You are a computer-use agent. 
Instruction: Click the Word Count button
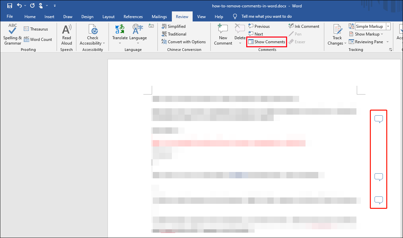click(x=38, y=40)
